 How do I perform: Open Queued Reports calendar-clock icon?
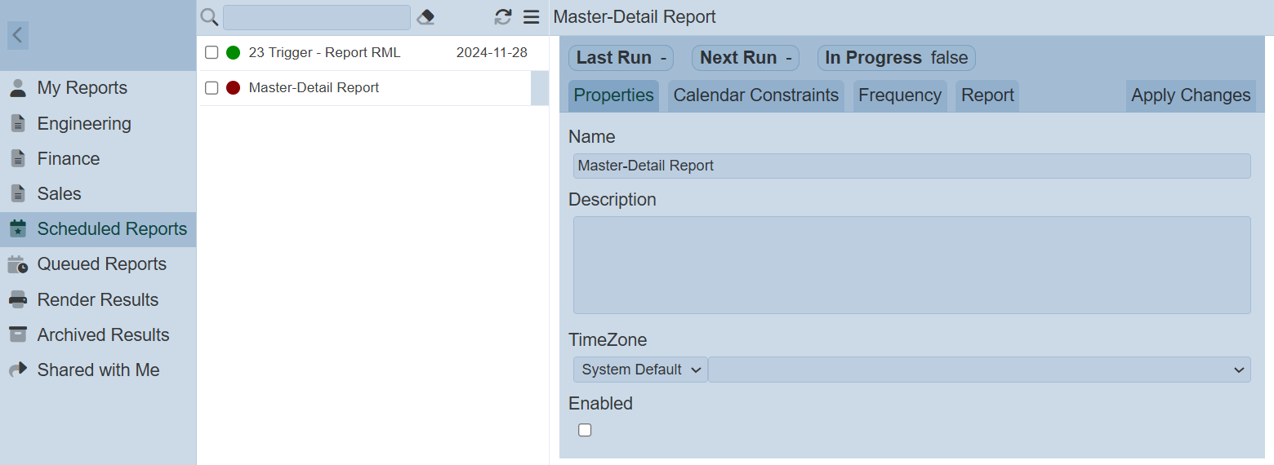coord(18,264)
